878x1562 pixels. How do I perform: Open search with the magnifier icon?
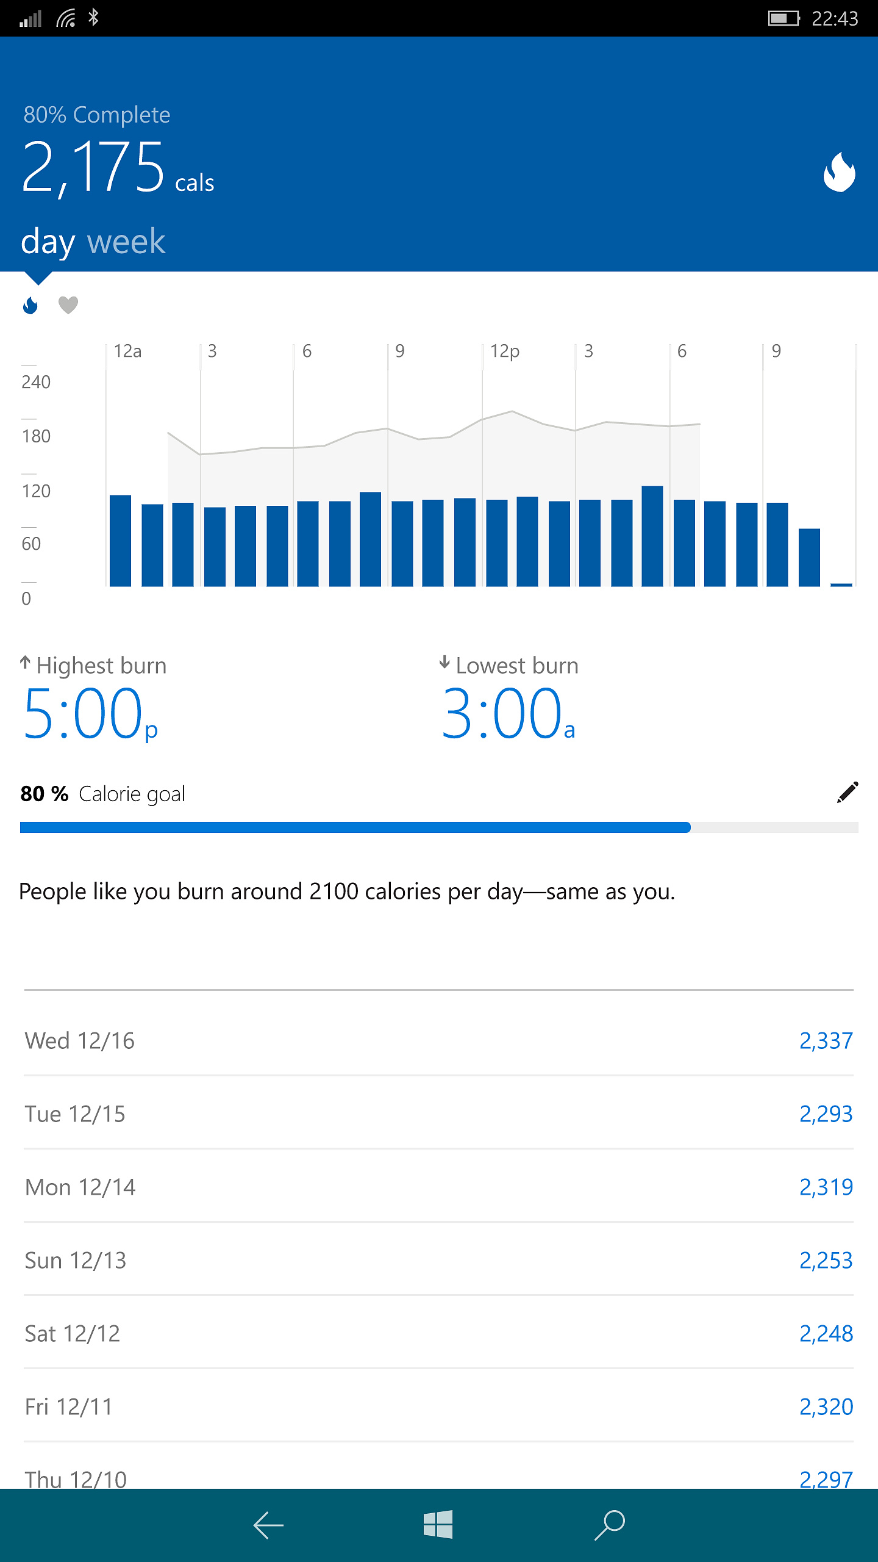click(x=610, y=1525)
